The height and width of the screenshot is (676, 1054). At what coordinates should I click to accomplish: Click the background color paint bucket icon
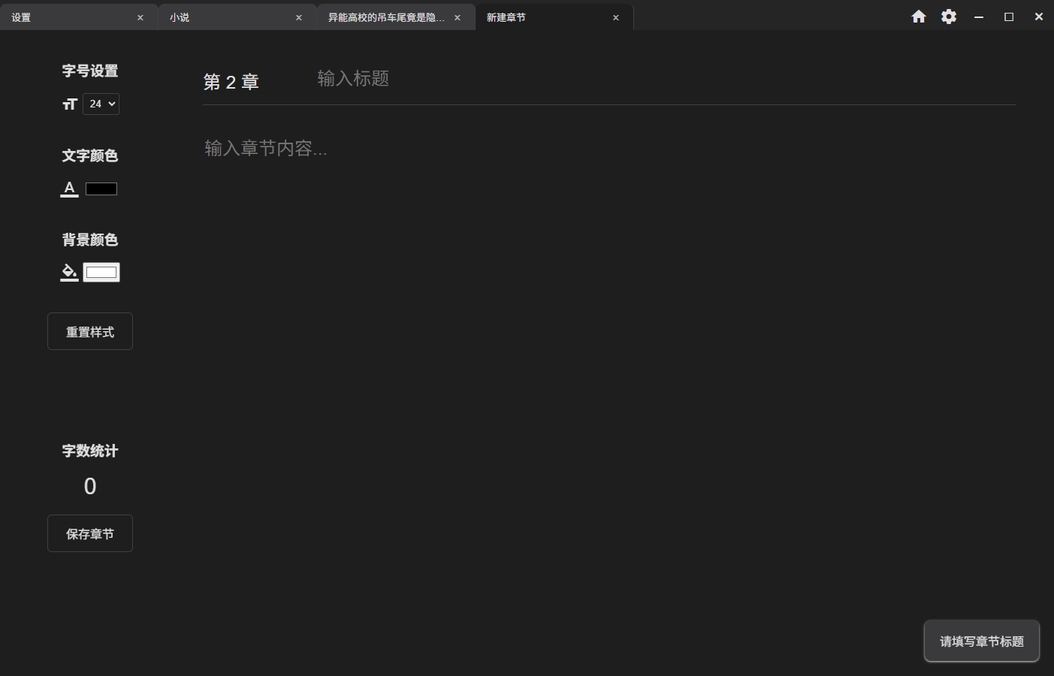pyautogui.click(x=69, y=272)
